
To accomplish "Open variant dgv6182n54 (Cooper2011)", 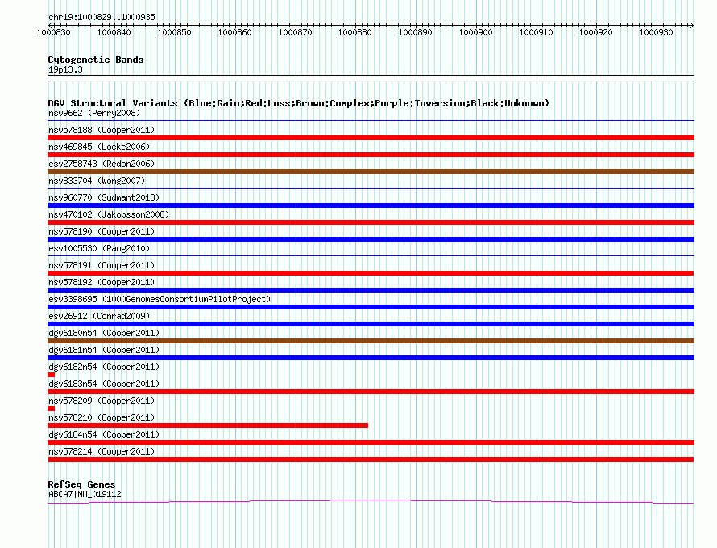I will coord(104,367).
